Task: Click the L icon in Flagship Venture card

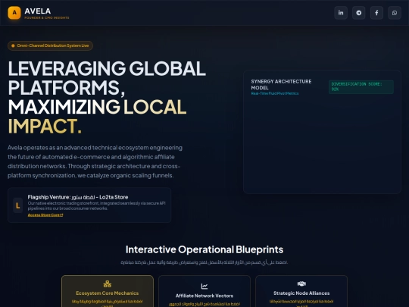Action: [17, 205]
